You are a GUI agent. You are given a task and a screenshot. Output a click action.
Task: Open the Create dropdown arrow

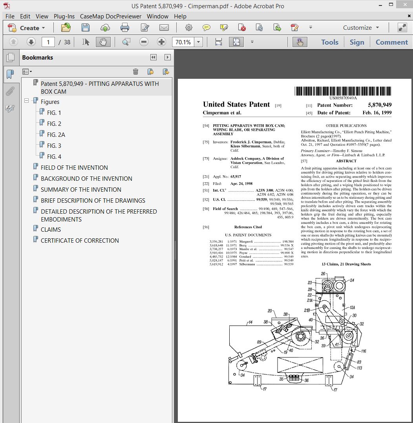pyautogui.click(x=43, y=28)
